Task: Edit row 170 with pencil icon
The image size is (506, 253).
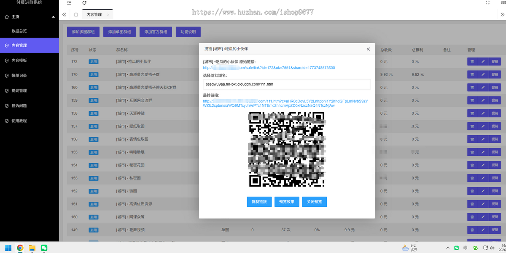Action: [x=483, y=74]
